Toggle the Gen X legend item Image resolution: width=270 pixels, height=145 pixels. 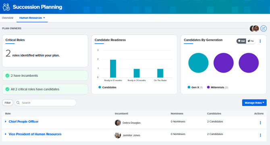(195, 87)
